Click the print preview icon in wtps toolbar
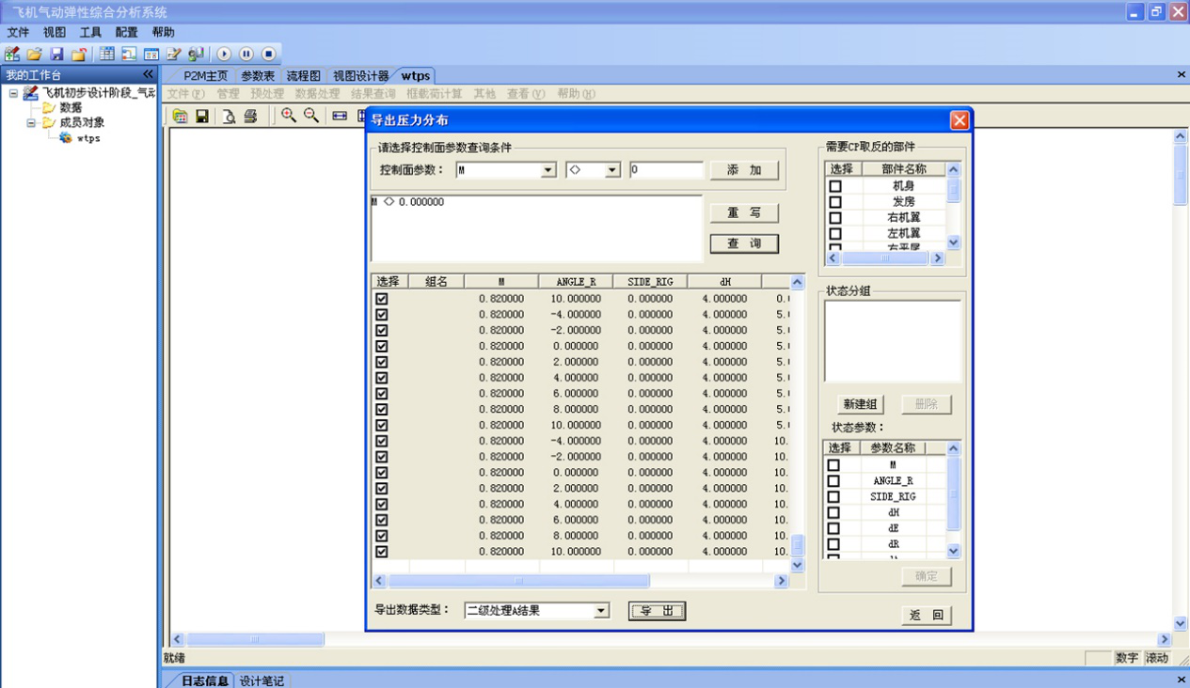 tap(229, 117)
